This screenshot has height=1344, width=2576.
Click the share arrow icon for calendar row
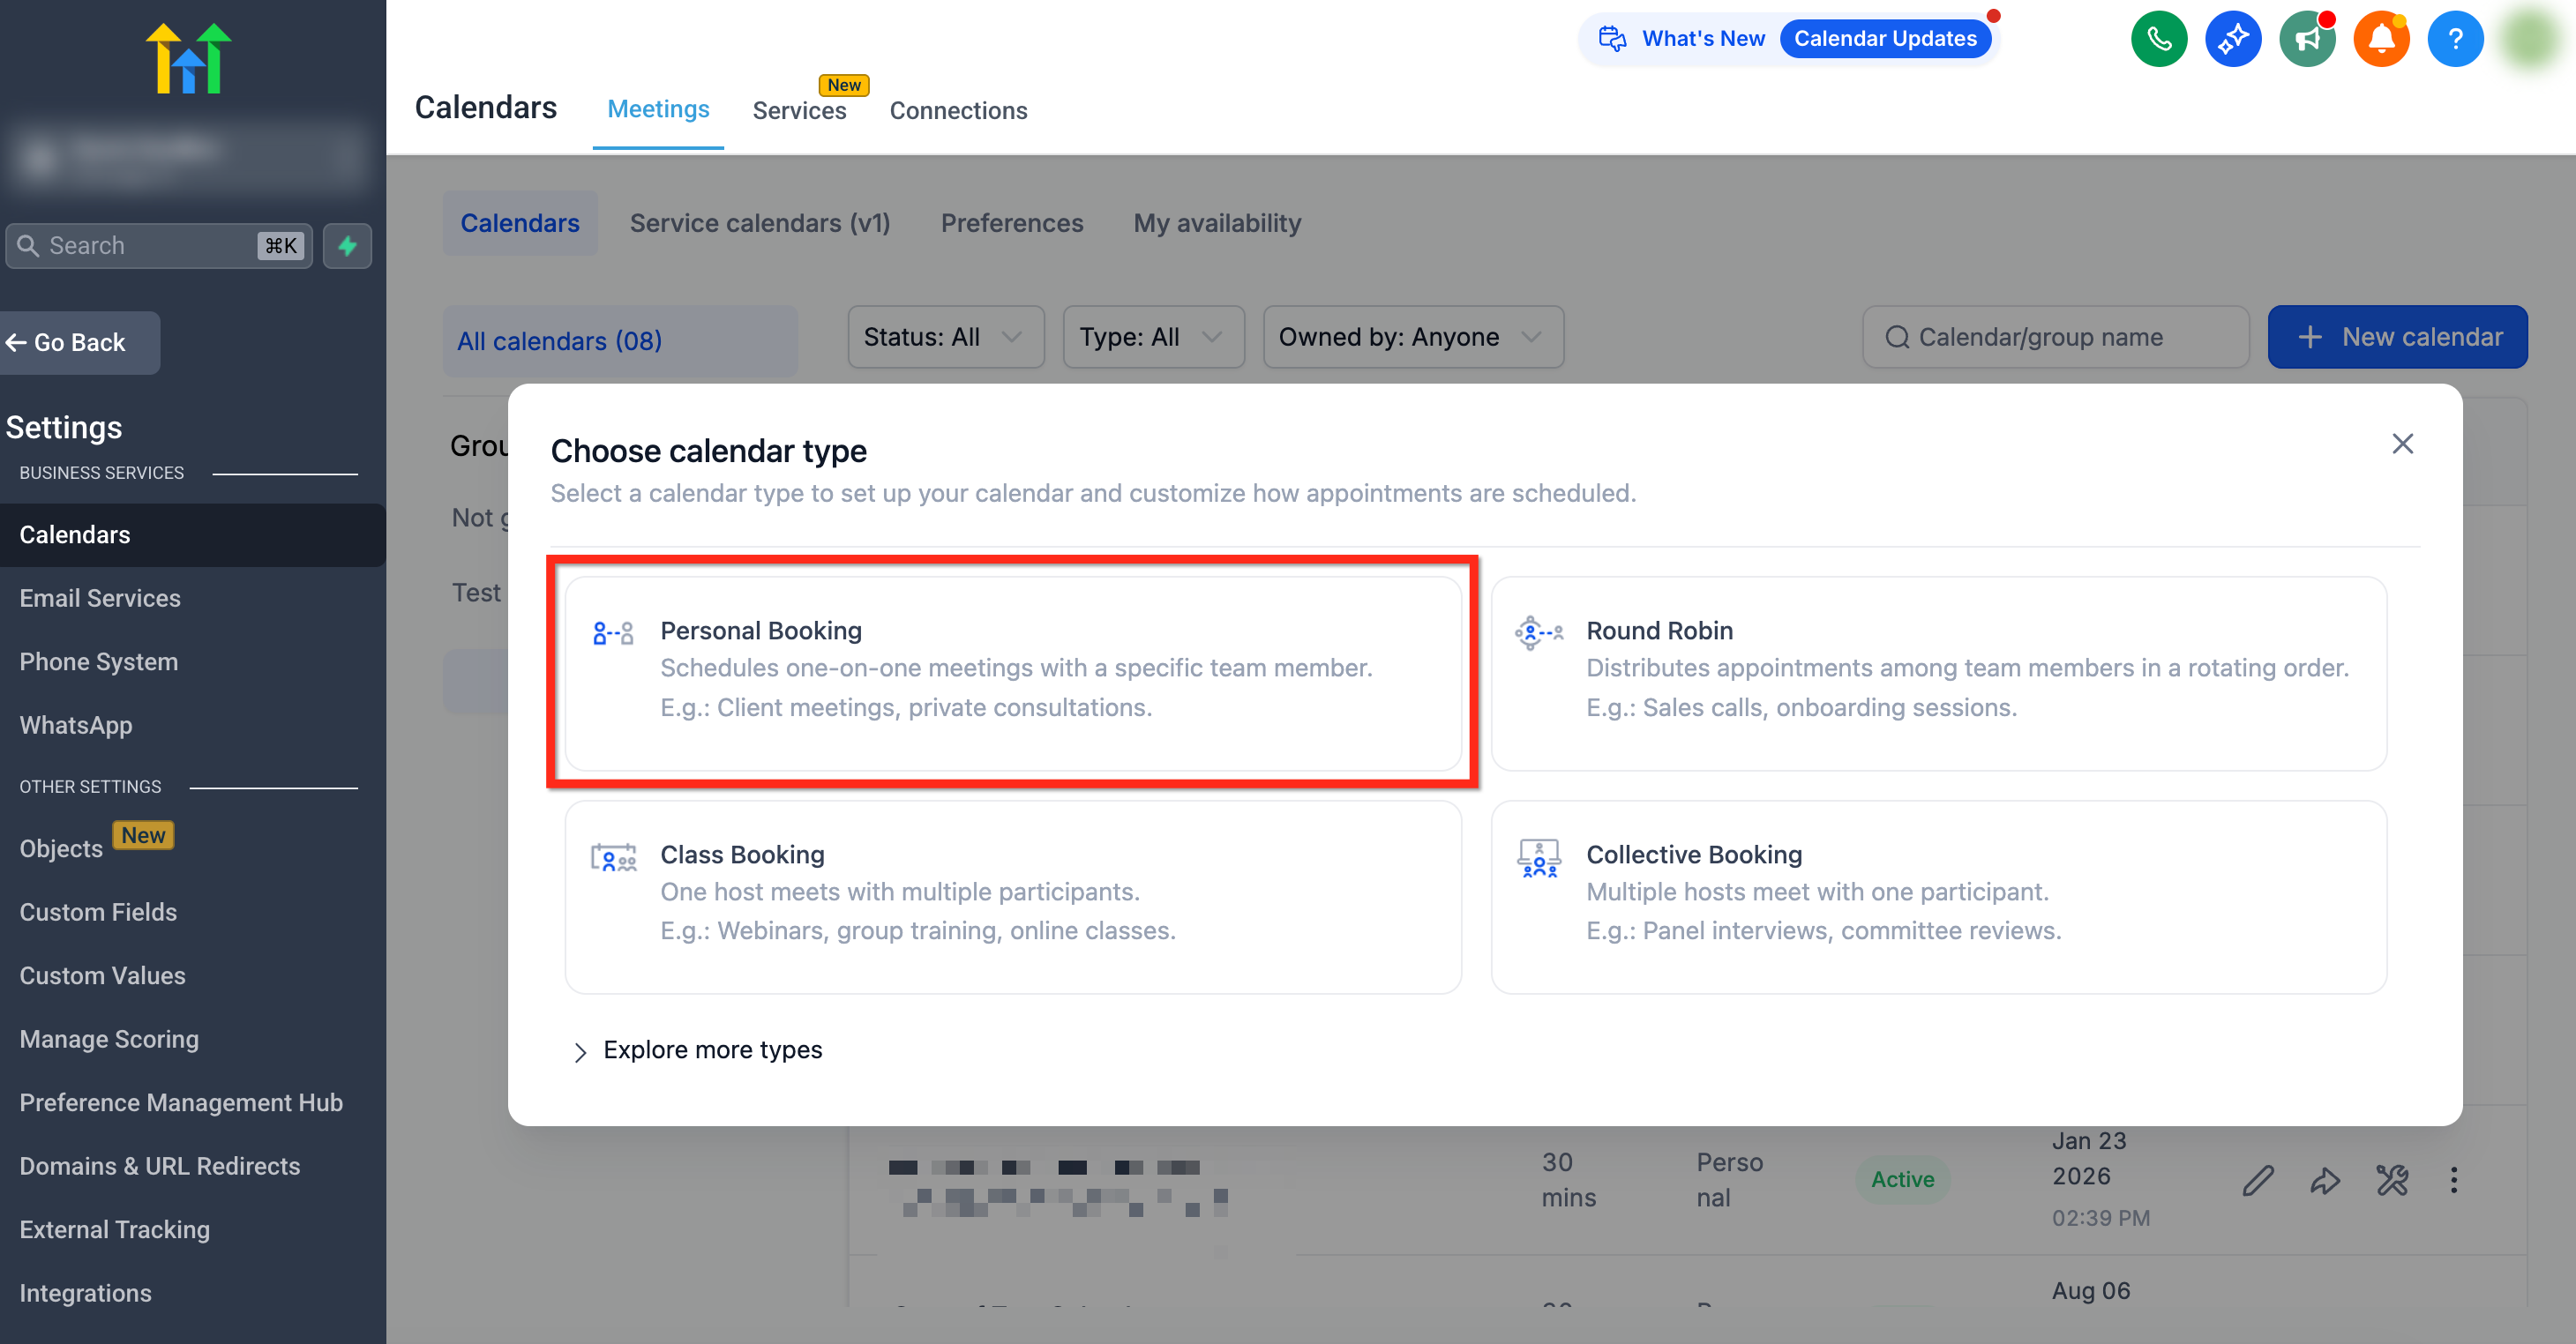tap(2324, 1180)
